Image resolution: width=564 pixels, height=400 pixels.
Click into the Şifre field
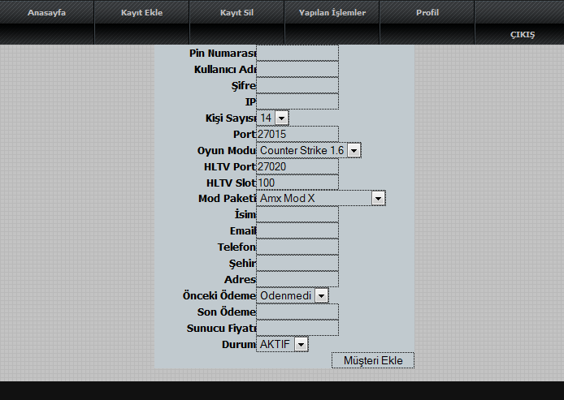tap(297, 85)
